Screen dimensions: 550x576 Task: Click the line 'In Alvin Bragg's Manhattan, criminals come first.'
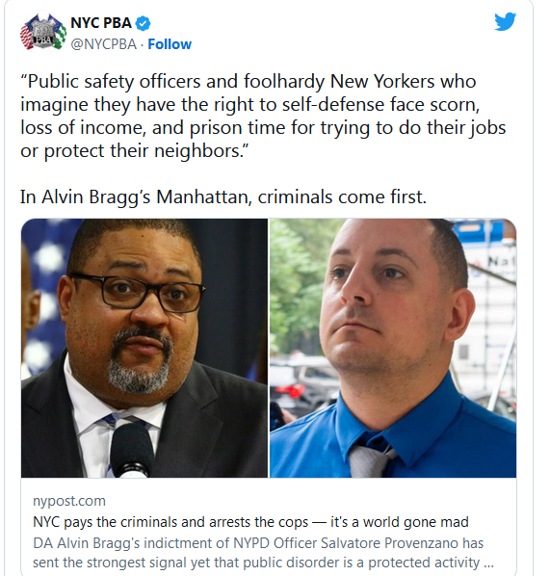click(223, 196)
